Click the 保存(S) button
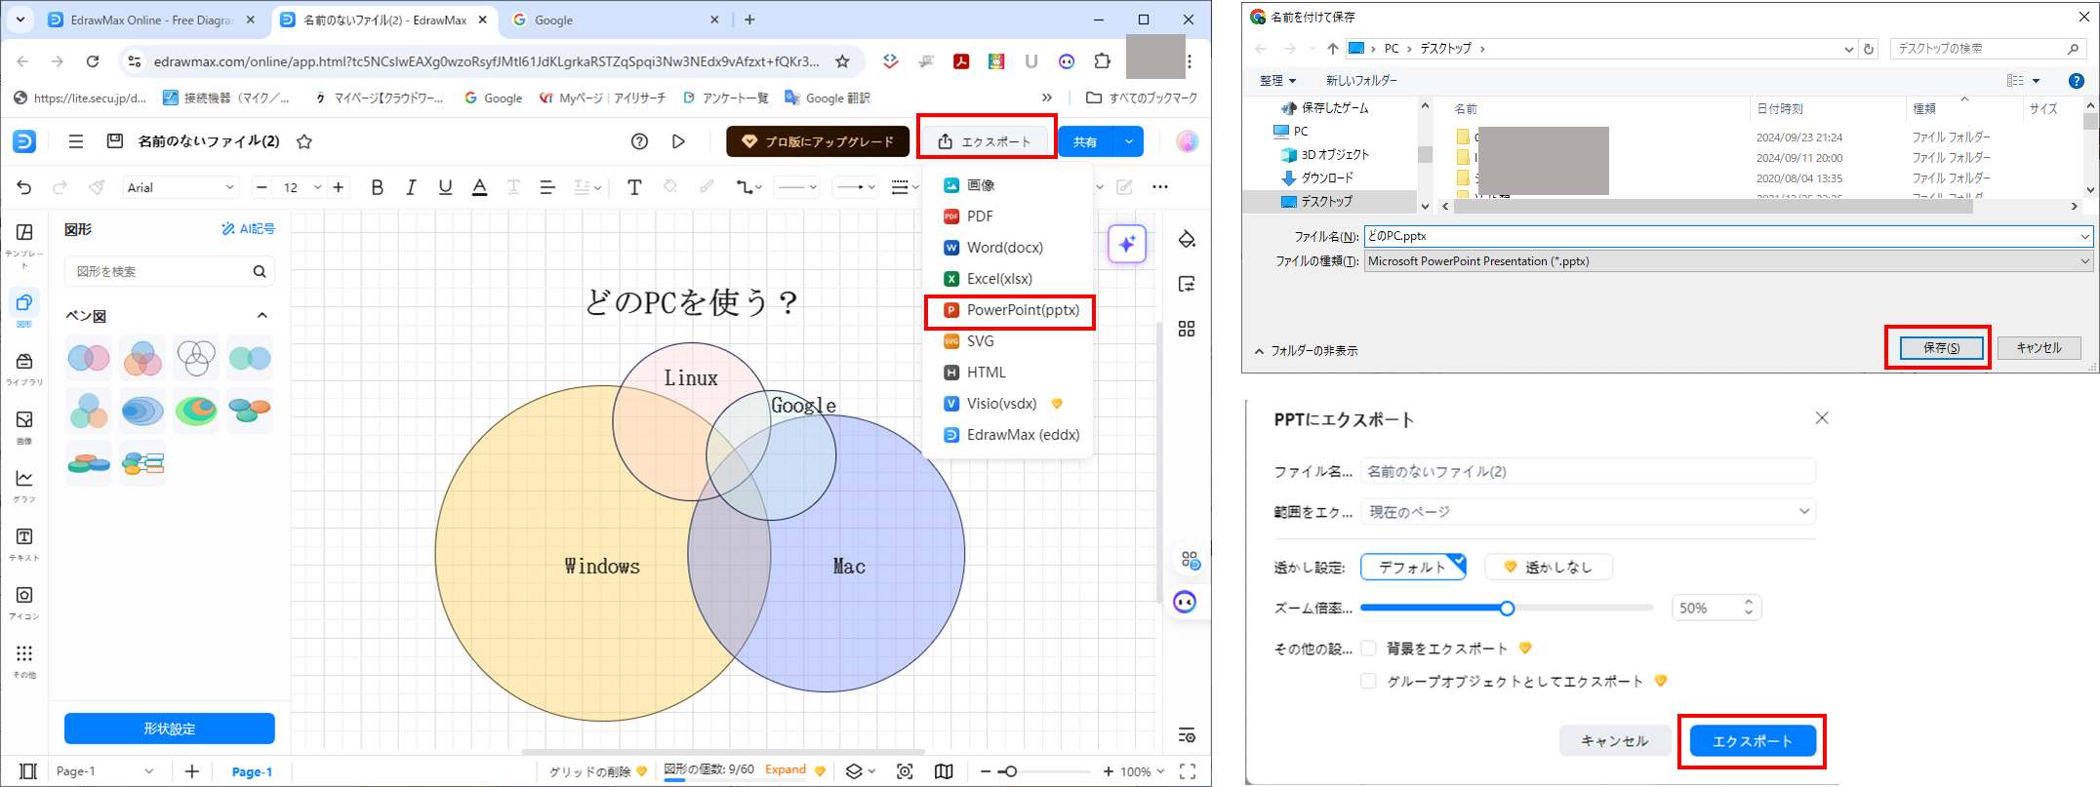The height and width of the screenshot is (787, 2100). 1940,348
